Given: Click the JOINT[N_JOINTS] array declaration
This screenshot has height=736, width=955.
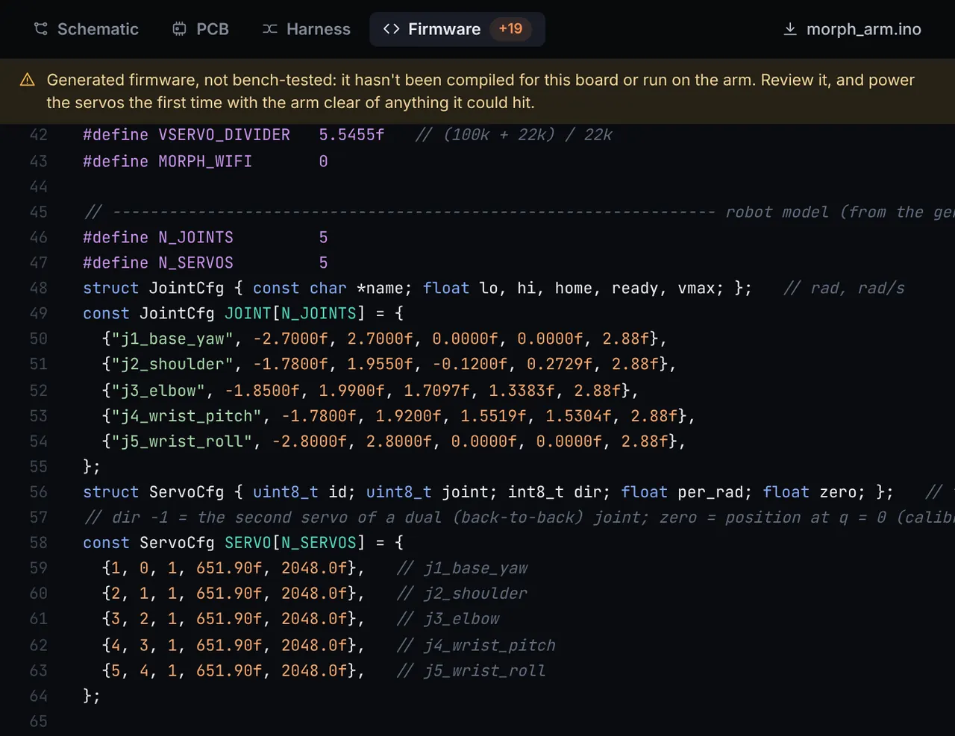Looking at the screenshot, I should (x=295, y=313).
